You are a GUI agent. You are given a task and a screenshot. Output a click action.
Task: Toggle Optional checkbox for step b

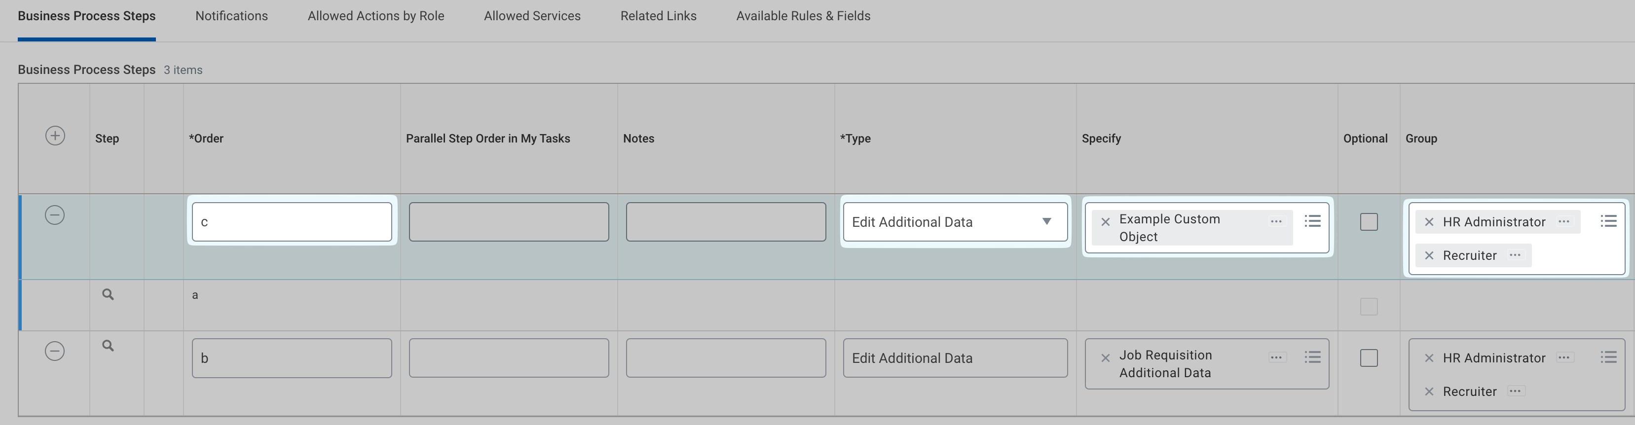point(1369,358)
